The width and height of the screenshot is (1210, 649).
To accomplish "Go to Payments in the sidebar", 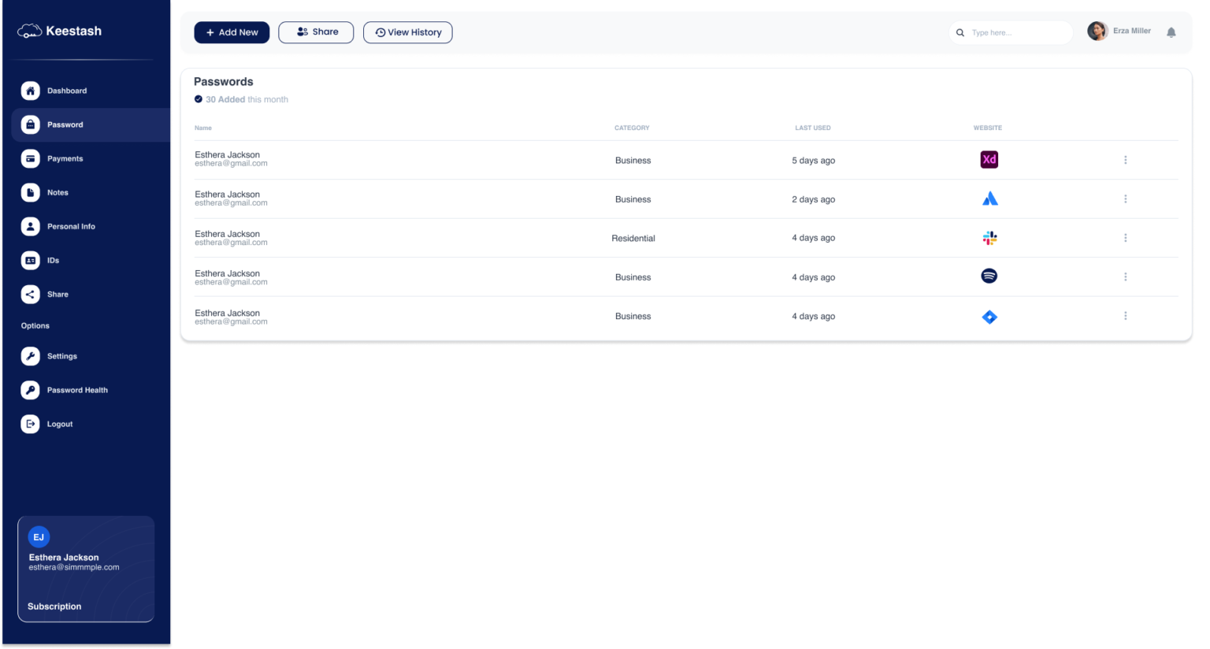I will (x=65, y=158).
